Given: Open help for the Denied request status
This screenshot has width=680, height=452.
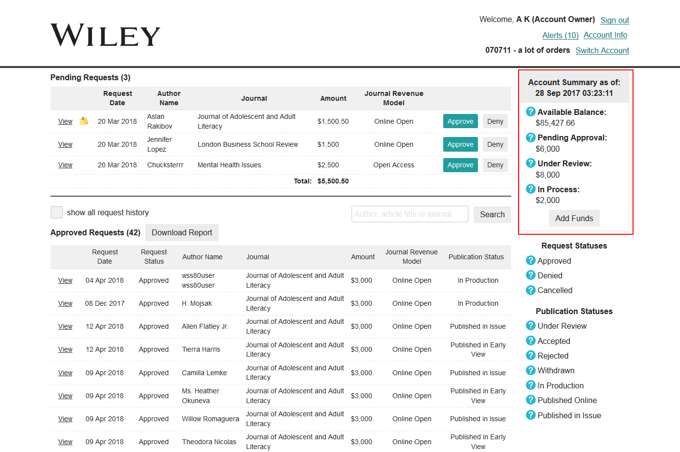Looking at the screenshot, I should [530, 275].
